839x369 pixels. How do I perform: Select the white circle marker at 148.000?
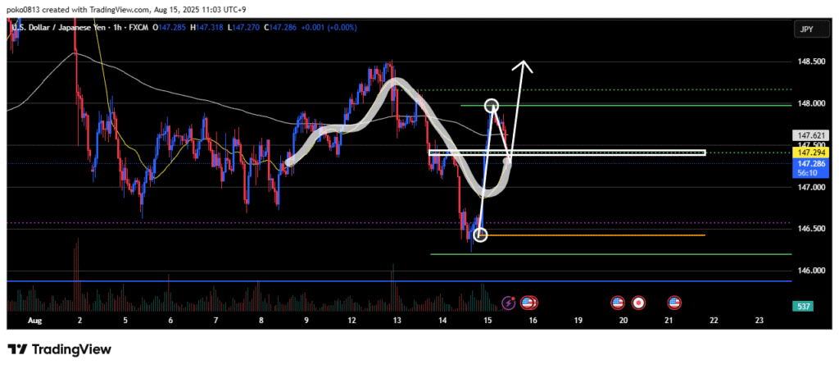491,105
